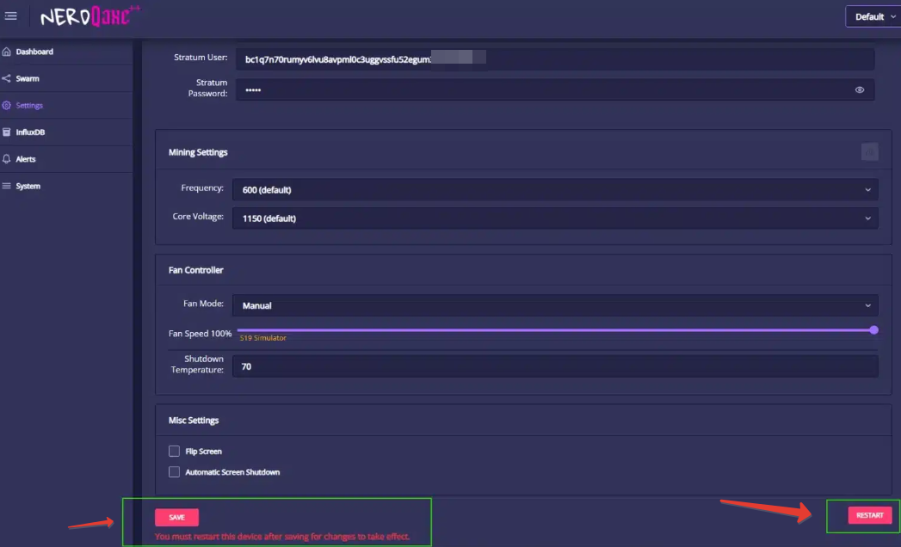Click the Alerts bell icon
Screen dimensions: 901x547
click(x=7, y=159)
